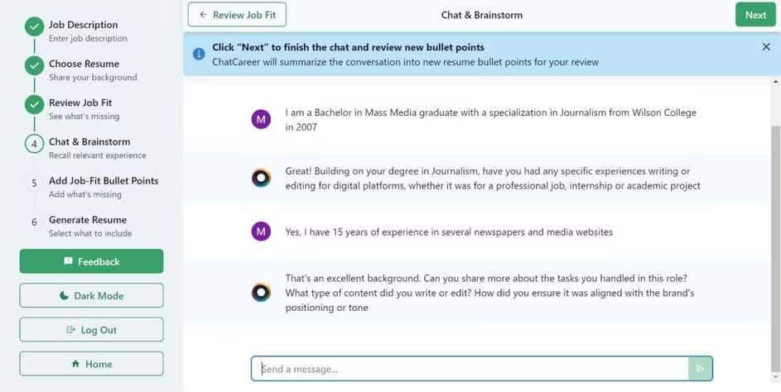Click the green checkmark beside Review Job Fit
The width and height of the screenshot is (781, 392).
click(x=34, y=105)
